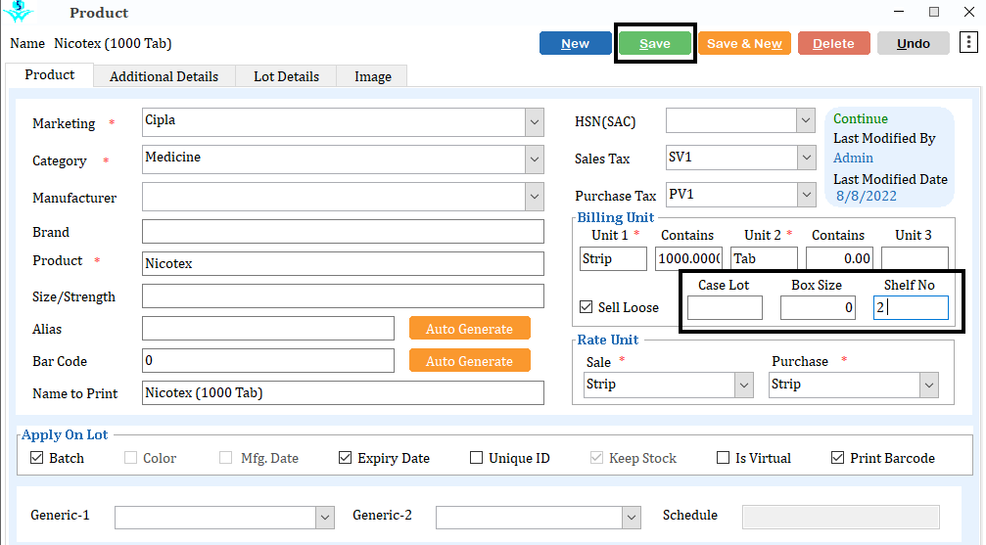This screenshot has width=986, height=545.
Task: Expand the Generic-1 dropdown
Action: point(324,518)
